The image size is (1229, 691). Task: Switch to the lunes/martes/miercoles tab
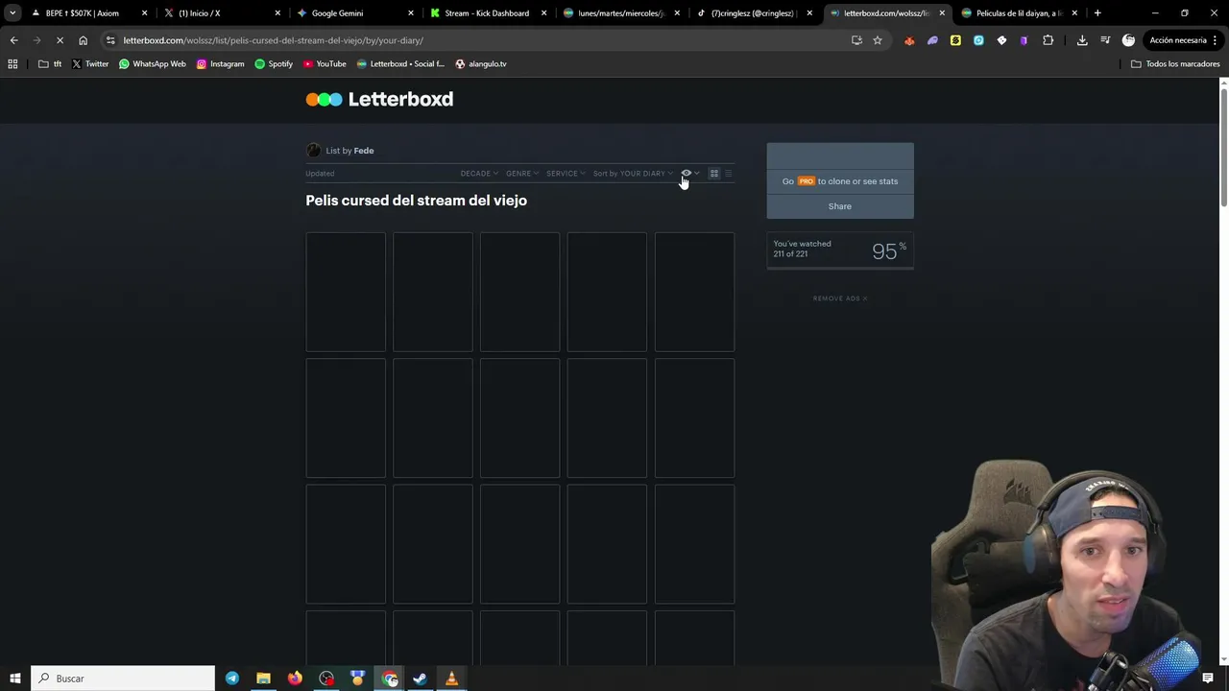[x=621, y=13]
